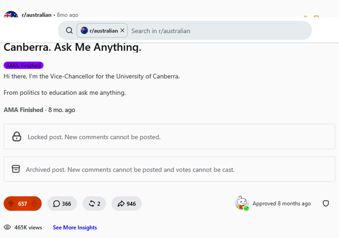Image resolution: width=339 pixels, height=238 pixels.
Task: Click the archive box icon
Action: point(16,169)
